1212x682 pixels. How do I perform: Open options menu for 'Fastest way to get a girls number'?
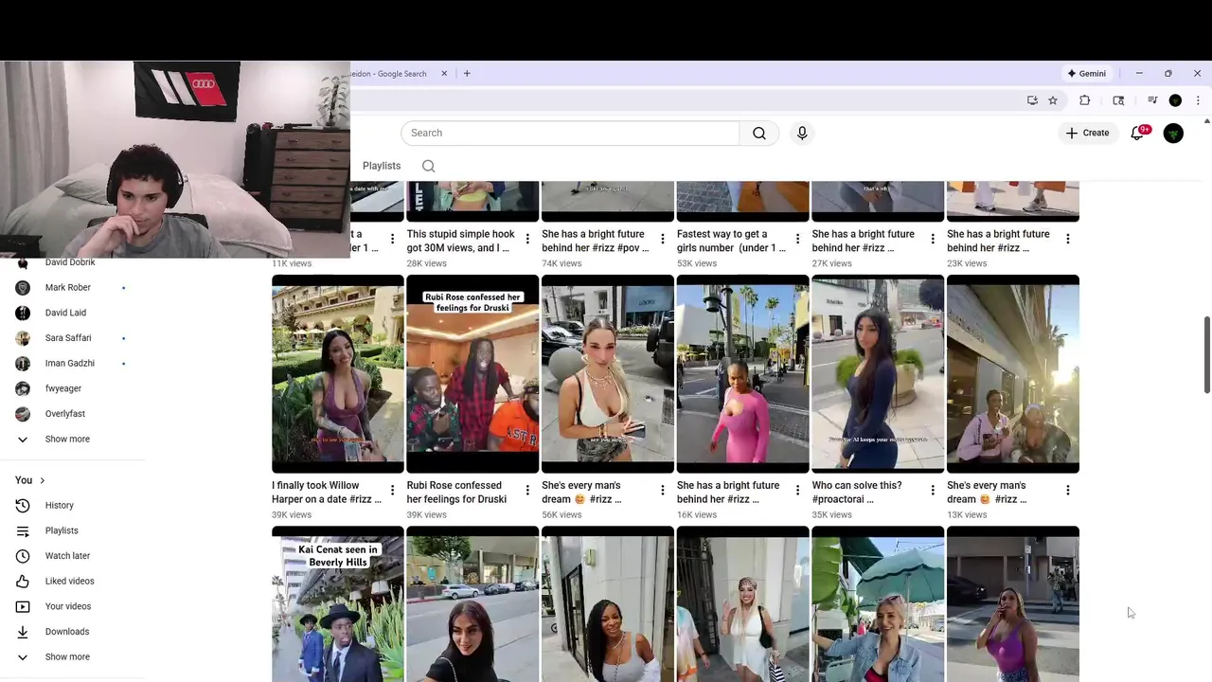click(797, 239)
